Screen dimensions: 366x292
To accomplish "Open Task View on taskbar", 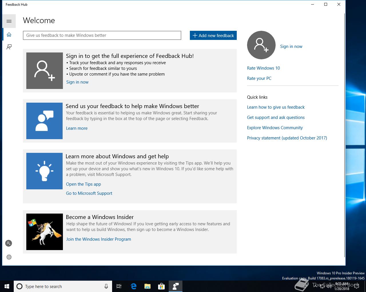I will [119, 286].
